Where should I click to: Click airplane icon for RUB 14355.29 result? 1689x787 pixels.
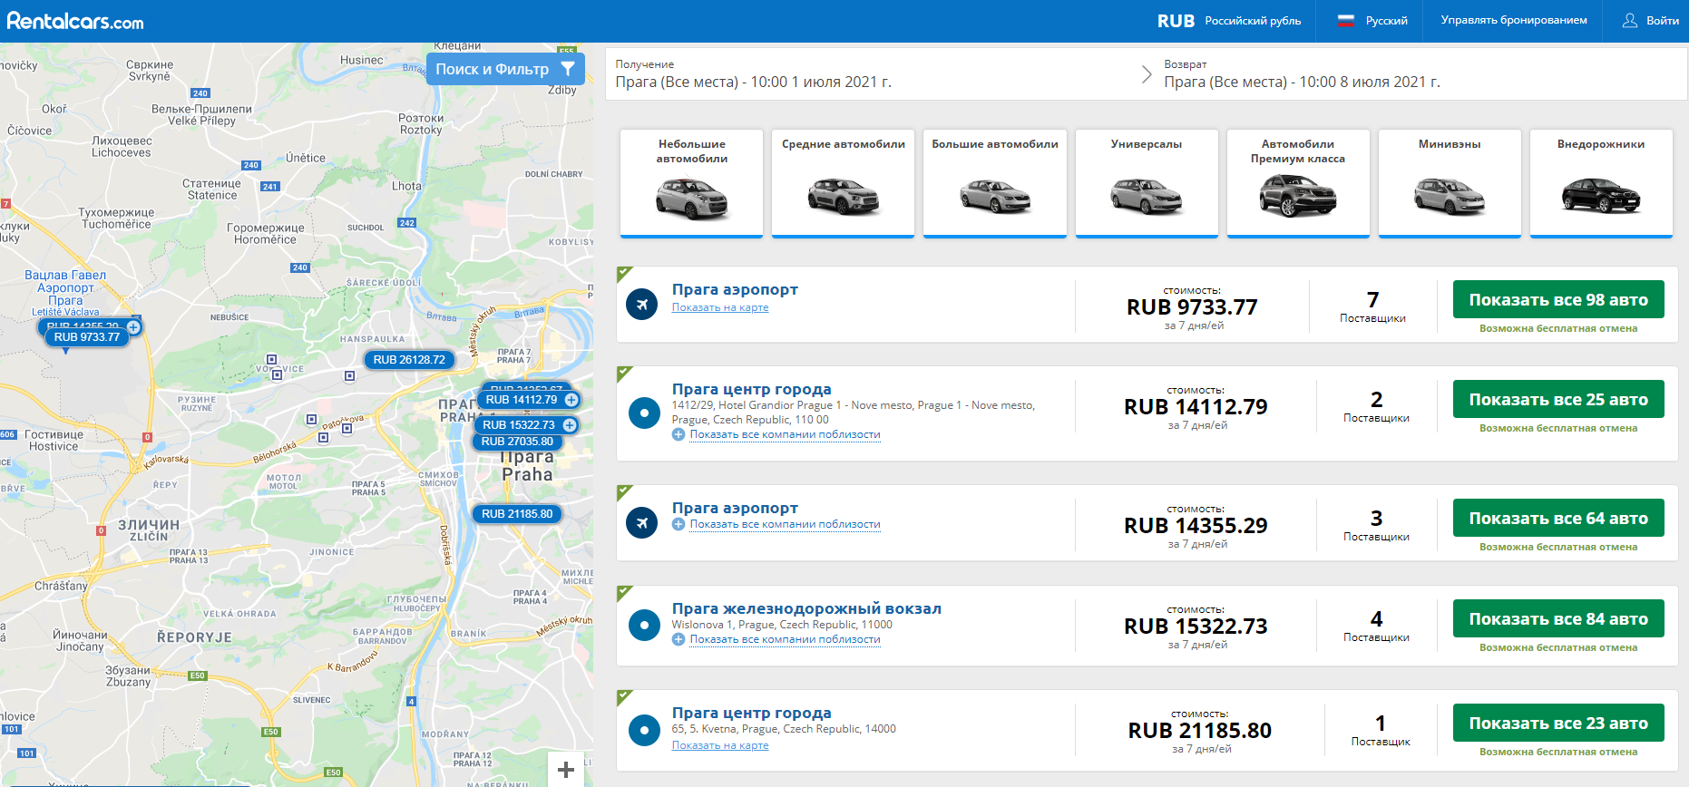tap(642, 522)
